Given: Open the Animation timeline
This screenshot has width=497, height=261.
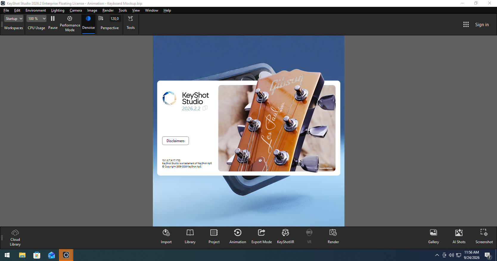Looking at the screenshot, I should click(238, 237).
